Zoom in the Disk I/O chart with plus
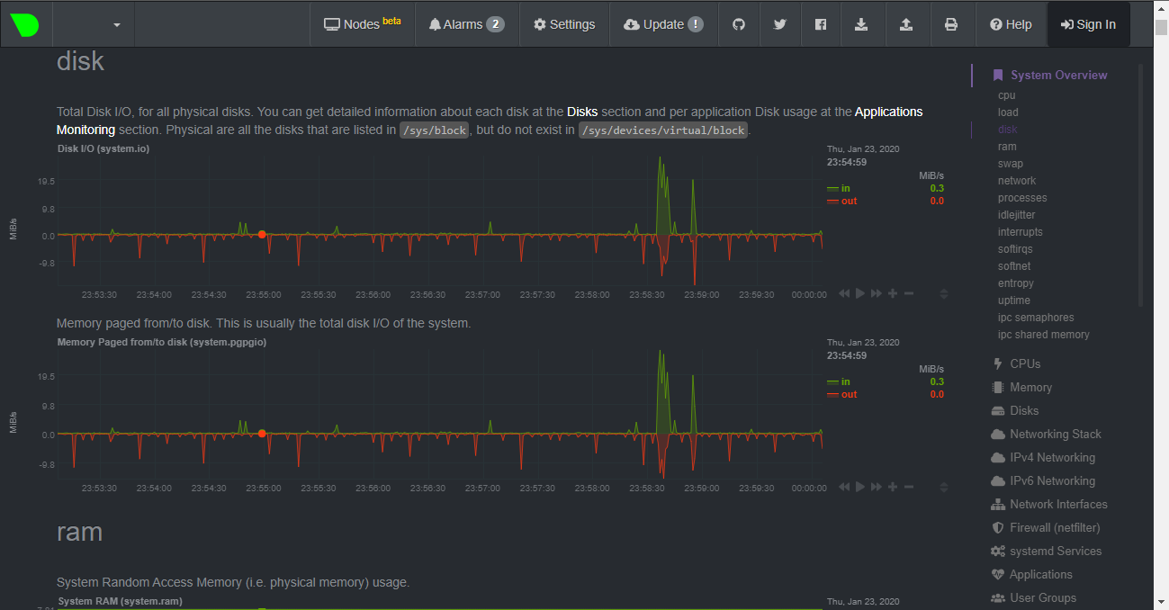Screen dimensions: 1169x610 (893, 293)
